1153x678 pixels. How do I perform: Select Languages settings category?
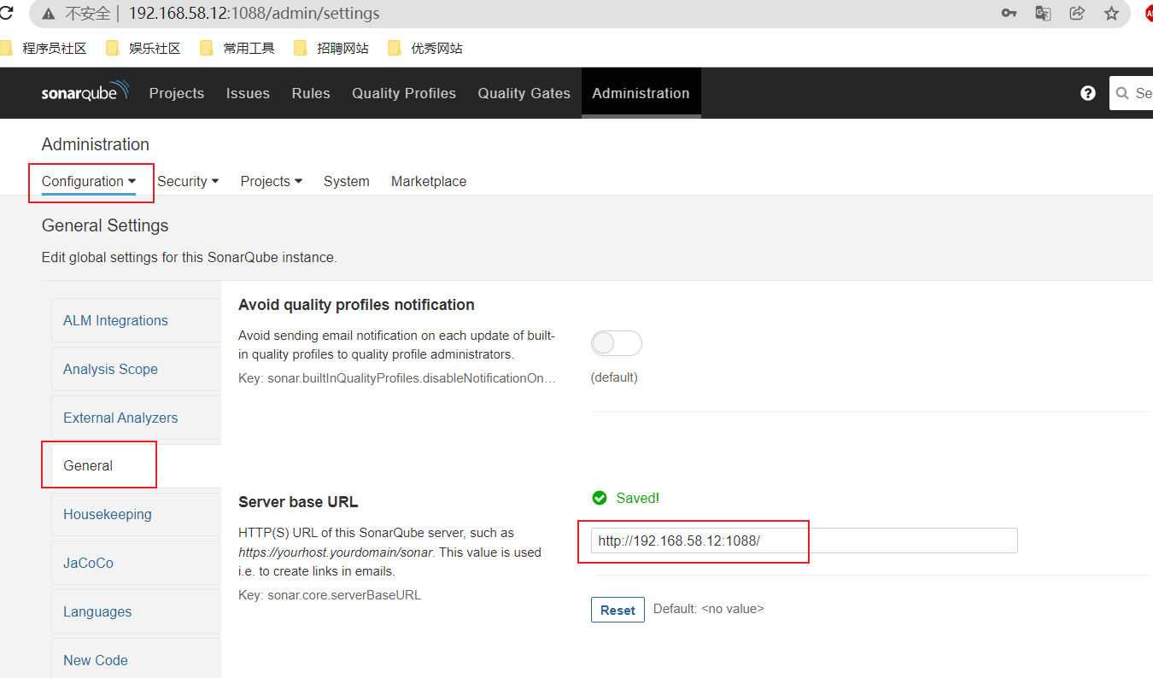(136, 611)
